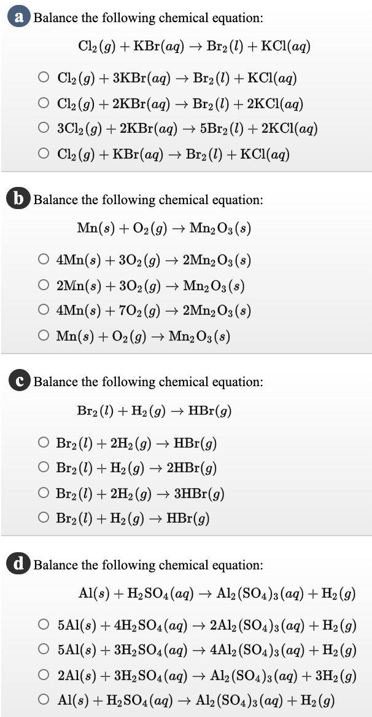Select 4Mn + 3O2 option for question b
The height and width of the screenshot is (717, 372).
pyautogui.click(x=44, y=259)
